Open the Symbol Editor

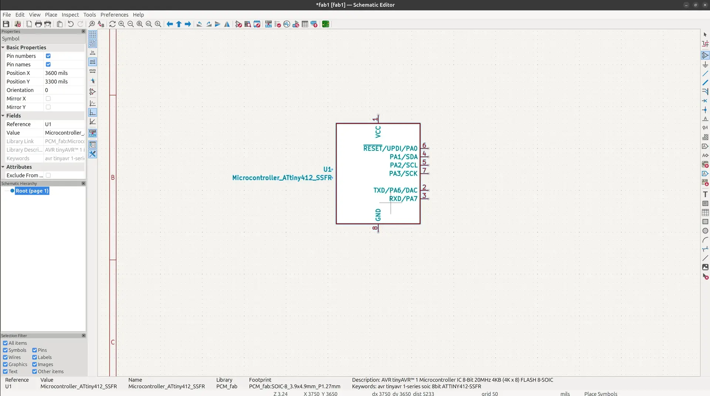point(239,24)
